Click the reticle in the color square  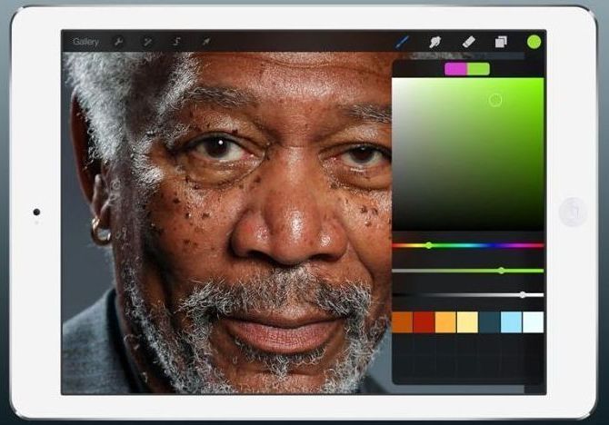coord(495,101)
